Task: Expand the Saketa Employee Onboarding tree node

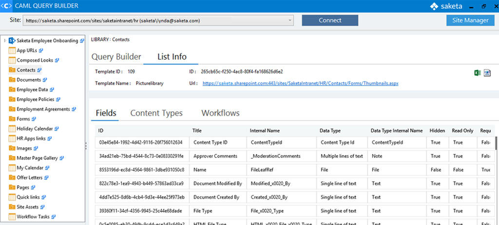Action: (x=5, y=40)
